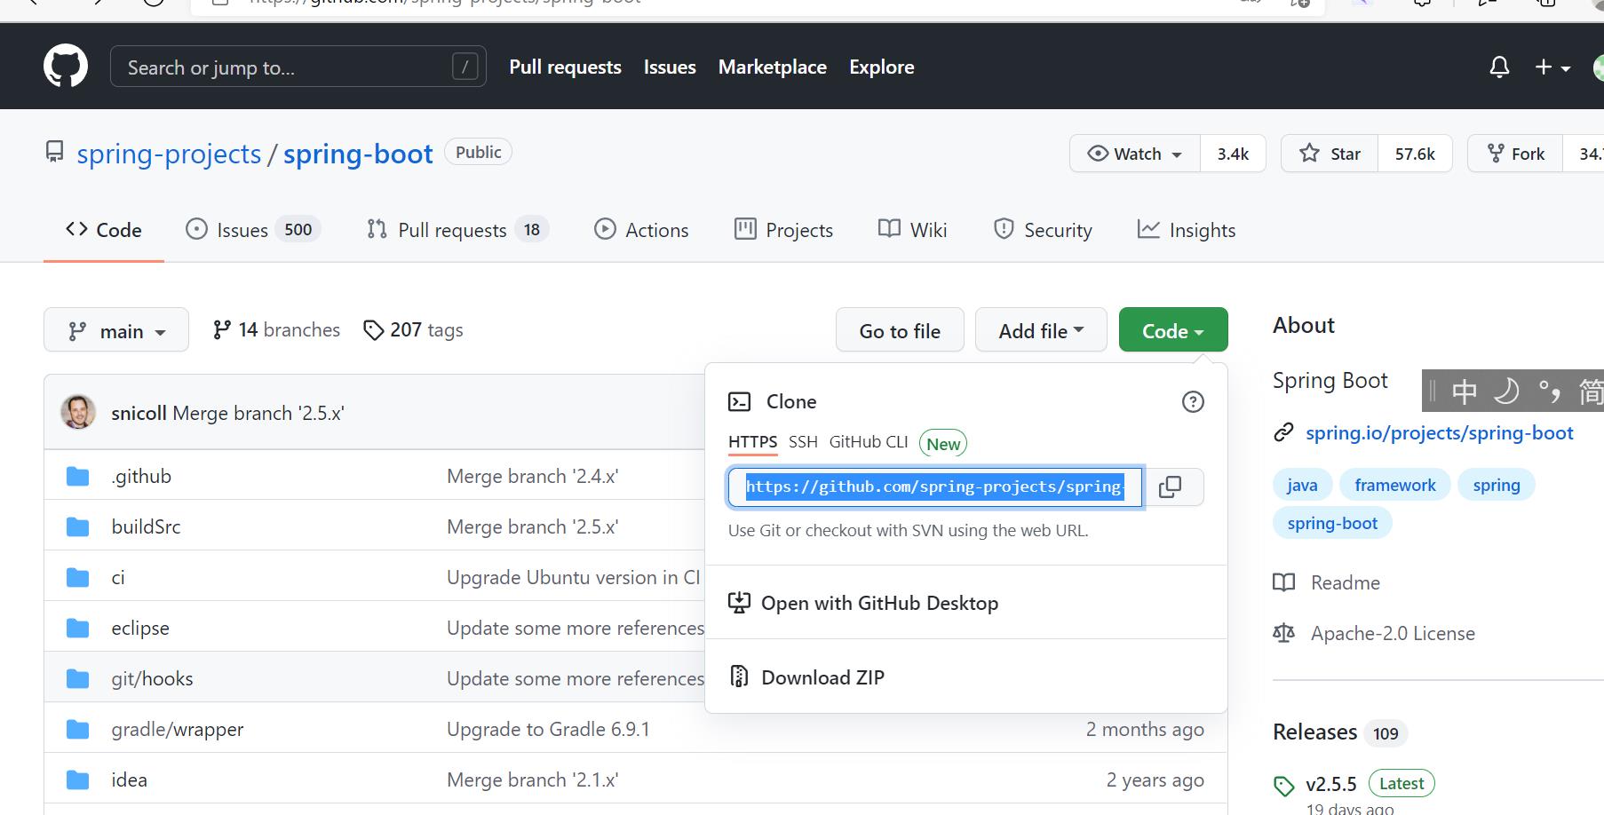Image resolution: width=1604 pixels, height=815 pixels.
Task: Switch to the Code tab
Action: [104, 230]
